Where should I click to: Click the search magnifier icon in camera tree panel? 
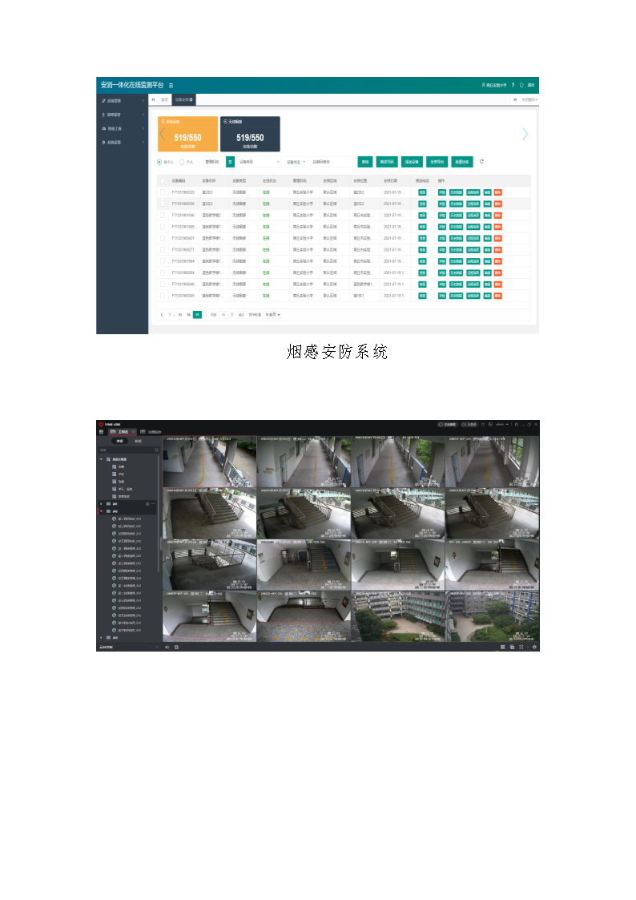click(x=156, y=450)
